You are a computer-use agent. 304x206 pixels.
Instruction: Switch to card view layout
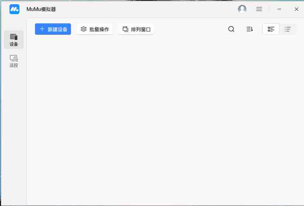[271, 29]
